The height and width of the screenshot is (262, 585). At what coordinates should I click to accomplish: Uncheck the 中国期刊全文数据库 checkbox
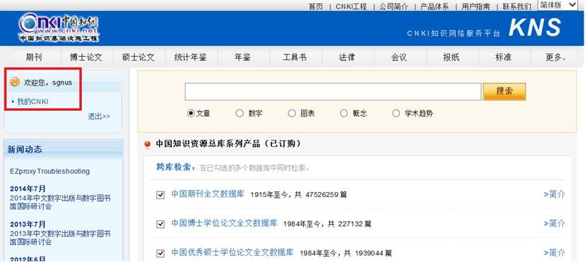pyautogui.click(x=160, y=195)
